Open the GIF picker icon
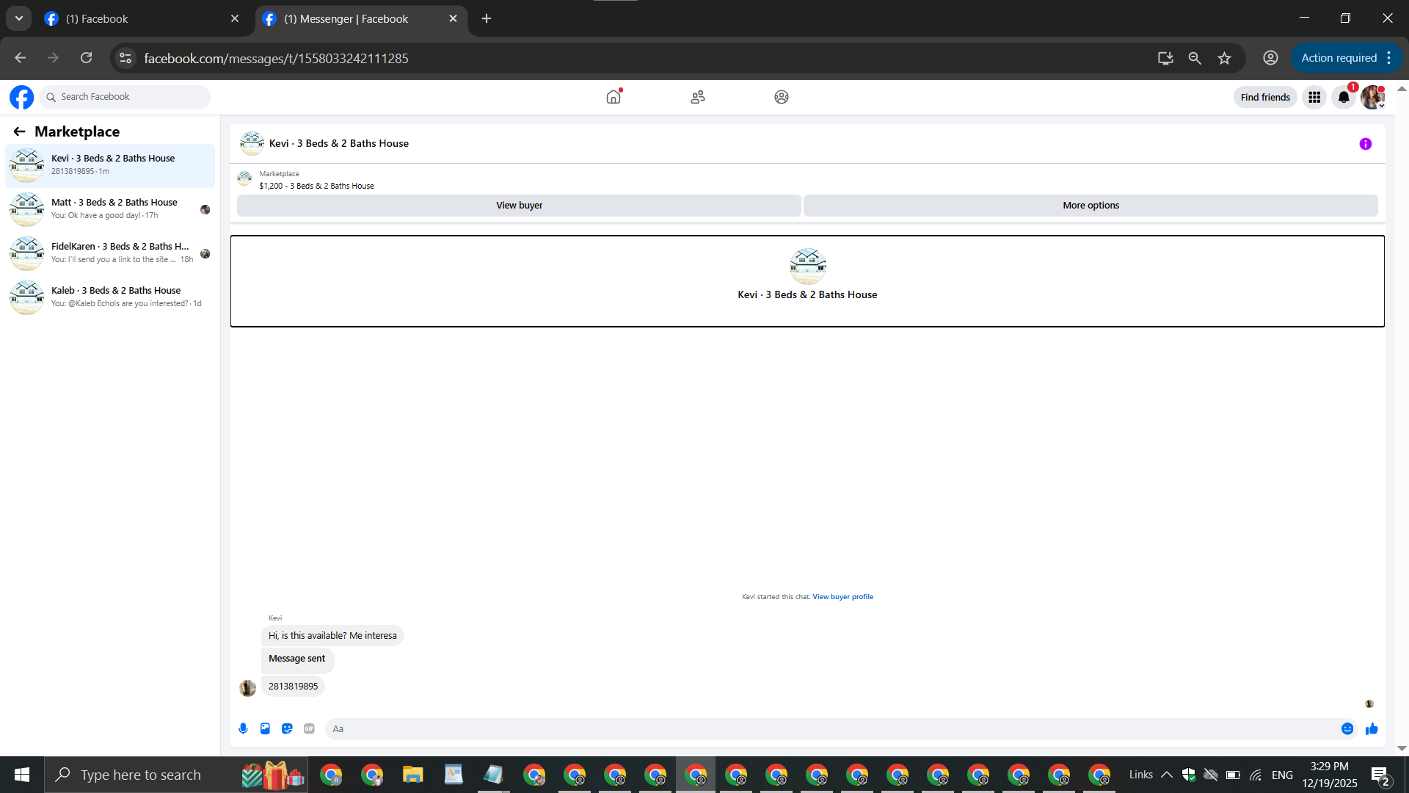1409x793 pixels. tap(309, 728)
